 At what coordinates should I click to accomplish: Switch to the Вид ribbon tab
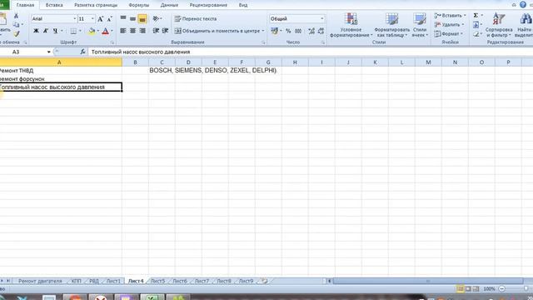click(x=243, y=5)
